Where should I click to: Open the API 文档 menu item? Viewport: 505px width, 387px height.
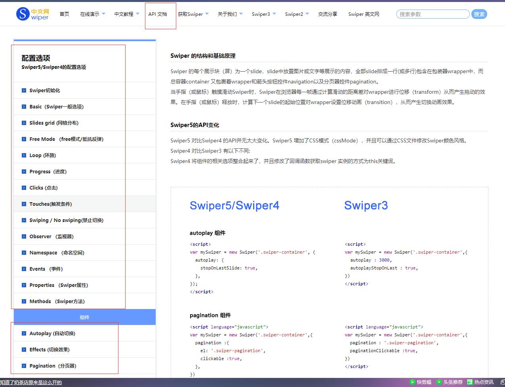pos(158,14)
